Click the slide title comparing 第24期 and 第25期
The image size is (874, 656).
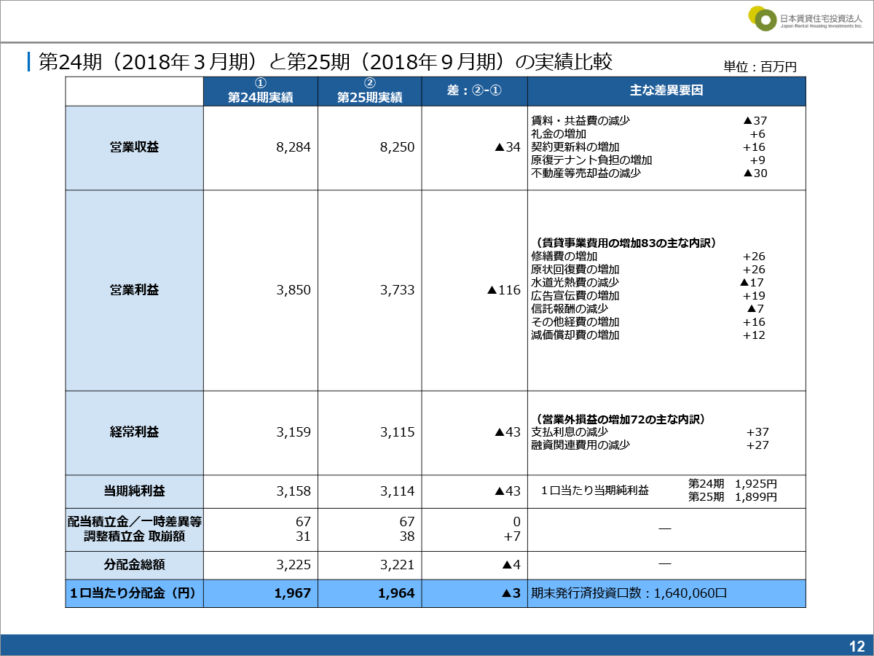coord(325,63)
